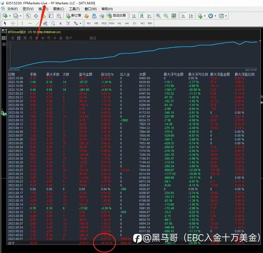Viewport: 263px width, 253px height.
Task: Select the vertical line tool
Action: click(22, 23)
